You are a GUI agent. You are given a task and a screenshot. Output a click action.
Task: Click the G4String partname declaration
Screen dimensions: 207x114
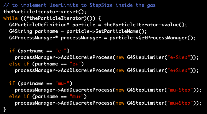[33, 31]
